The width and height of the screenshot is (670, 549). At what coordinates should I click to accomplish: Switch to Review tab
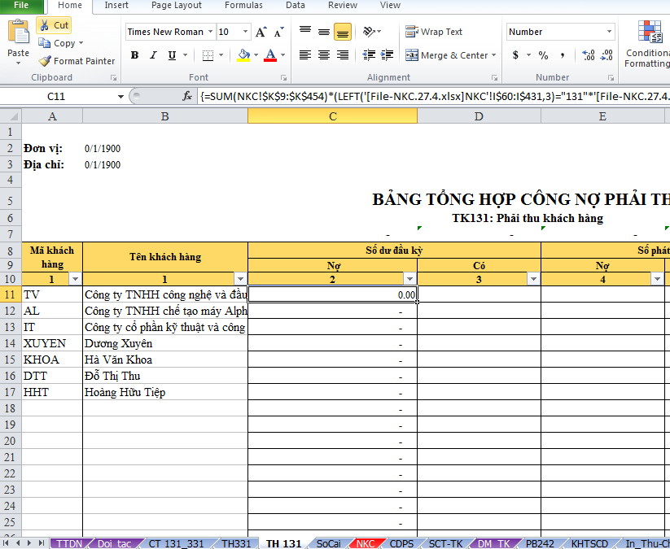tap(342, 6)
